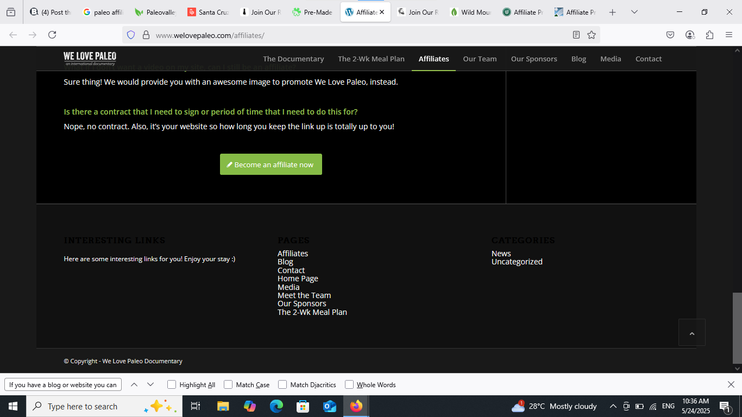Click the Firefox View icon
The width and height of the screenshot is (742, 417).
[x=11, y=12]
